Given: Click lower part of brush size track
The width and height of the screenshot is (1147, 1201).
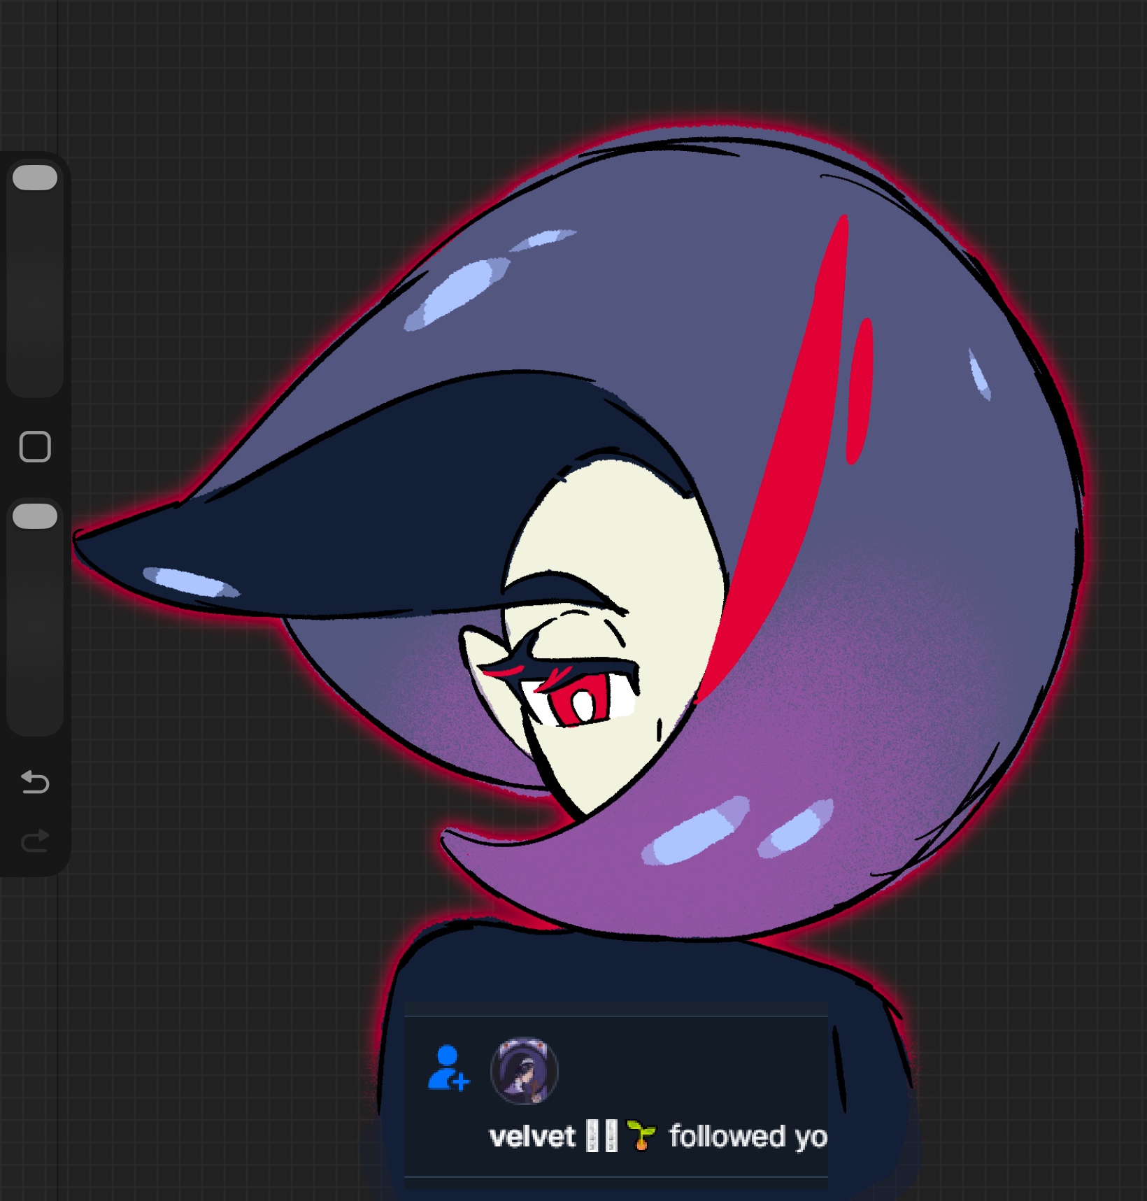Looking at the screenshot, I should 35,336.
